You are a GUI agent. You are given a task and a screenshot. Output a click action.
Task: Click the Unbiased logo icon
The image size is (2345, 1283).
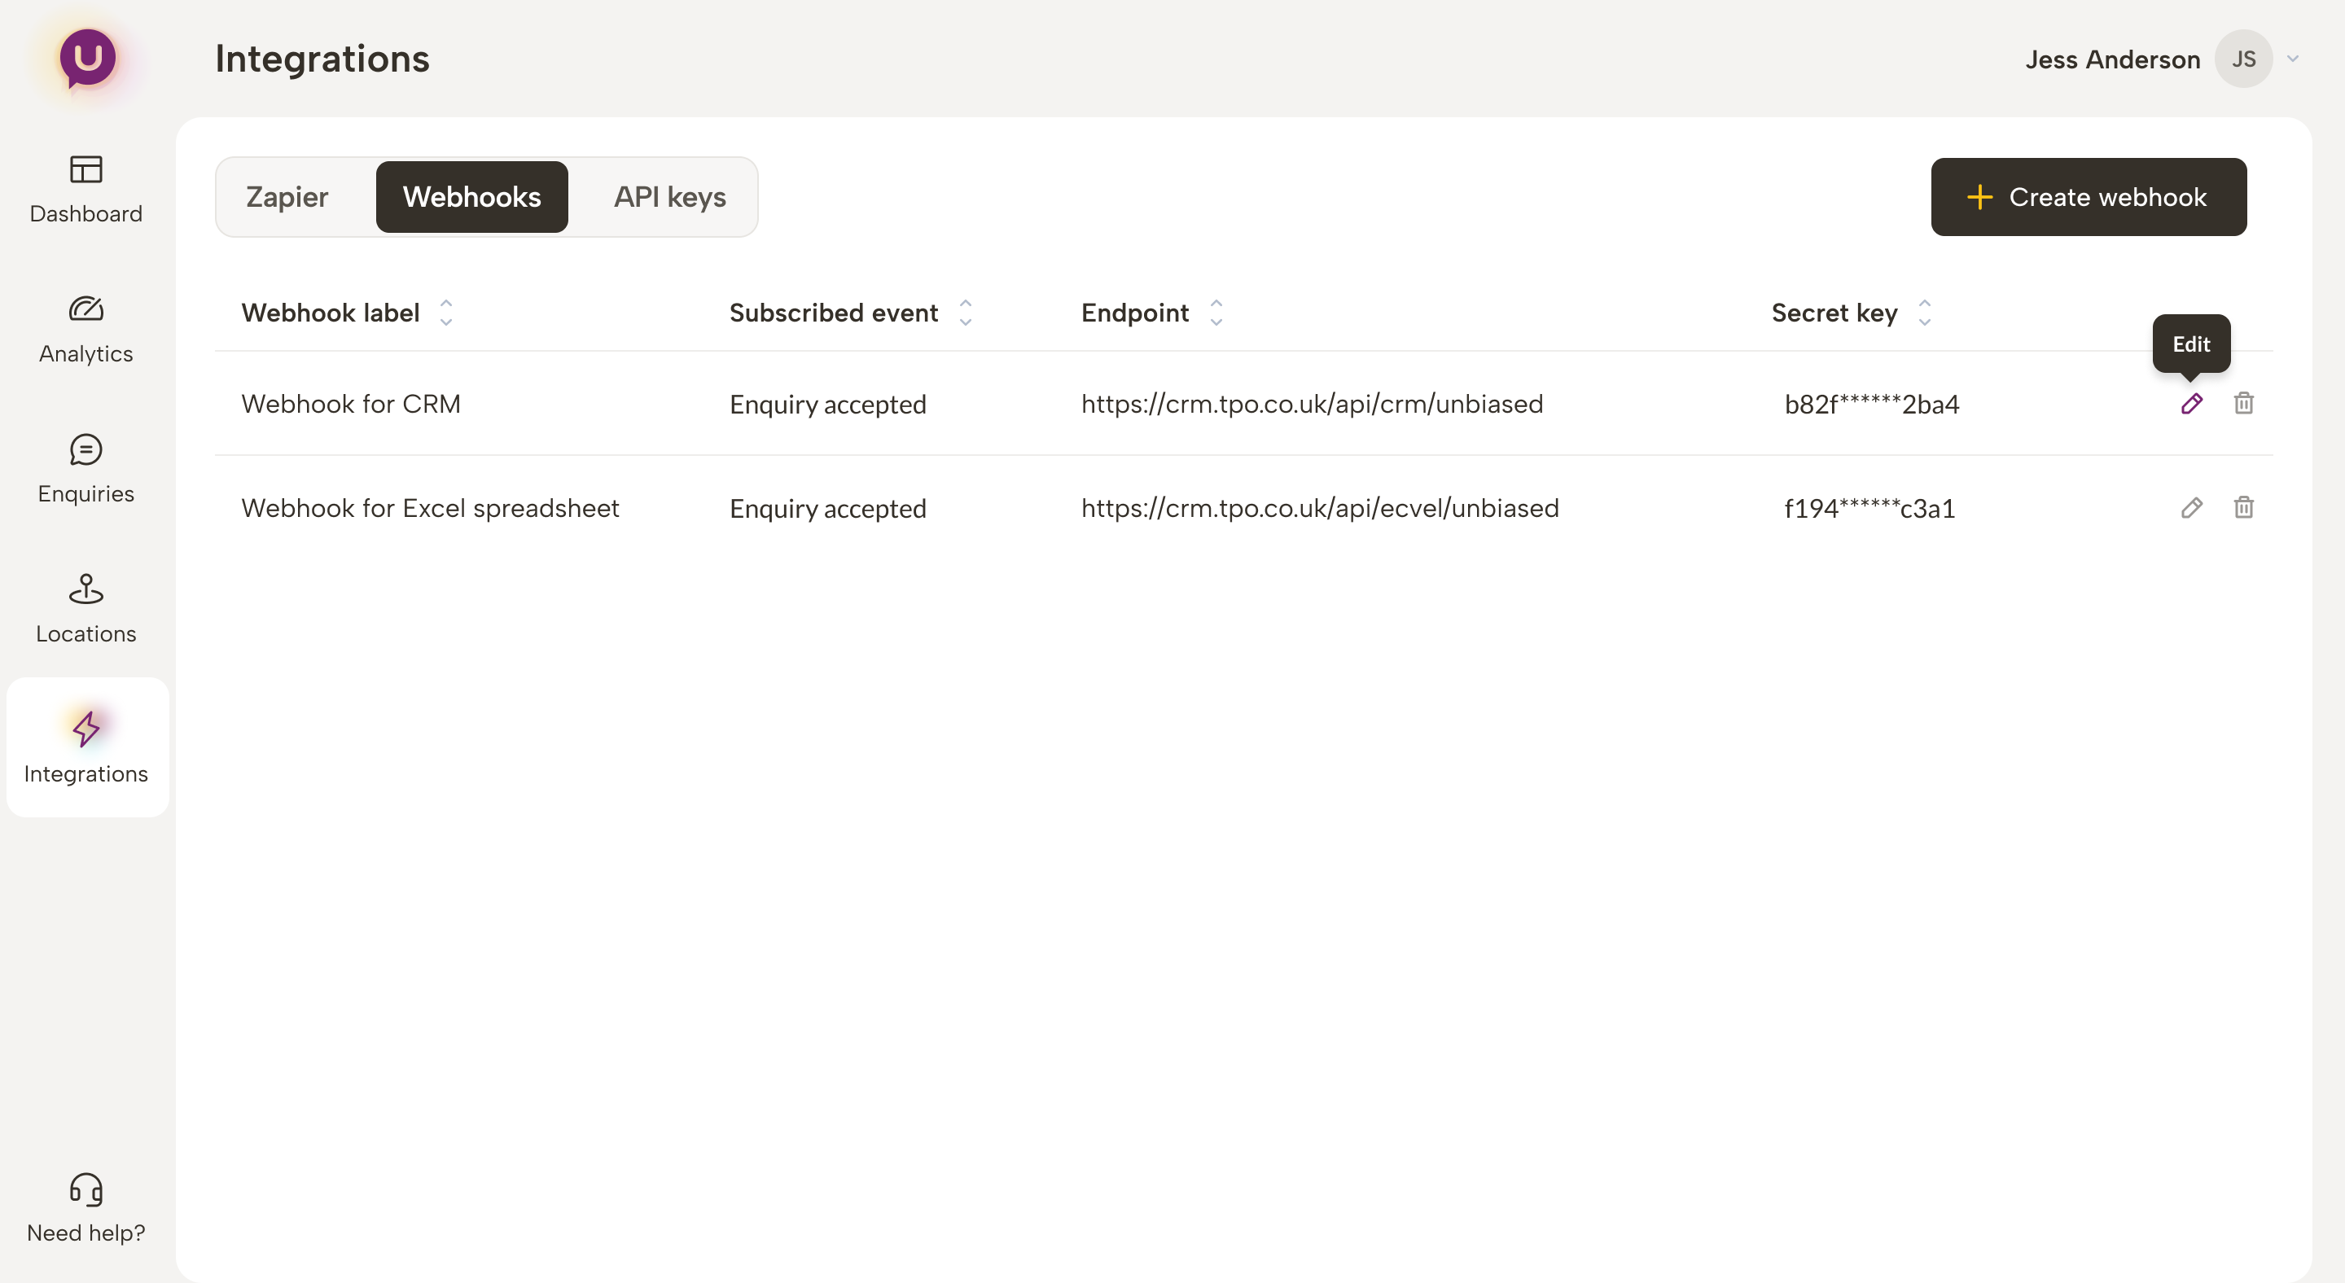87,59
